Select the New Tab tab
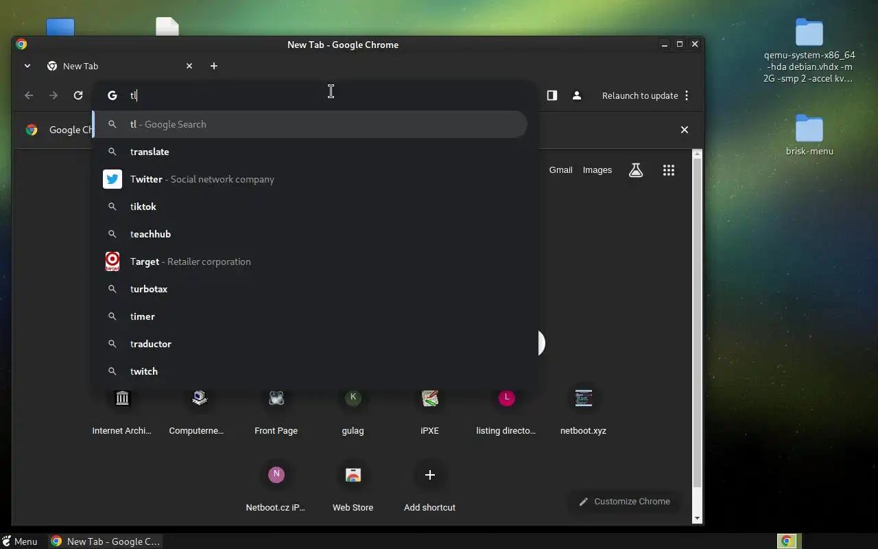This screenshot has height=549, width=878. point(120,66)
